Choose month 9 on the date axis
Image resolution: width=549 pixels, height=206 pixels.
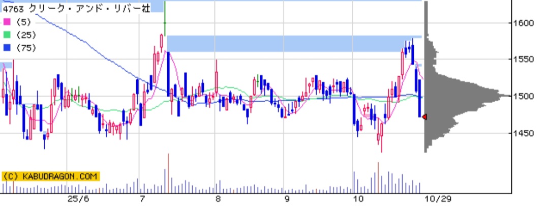point(287,198)
